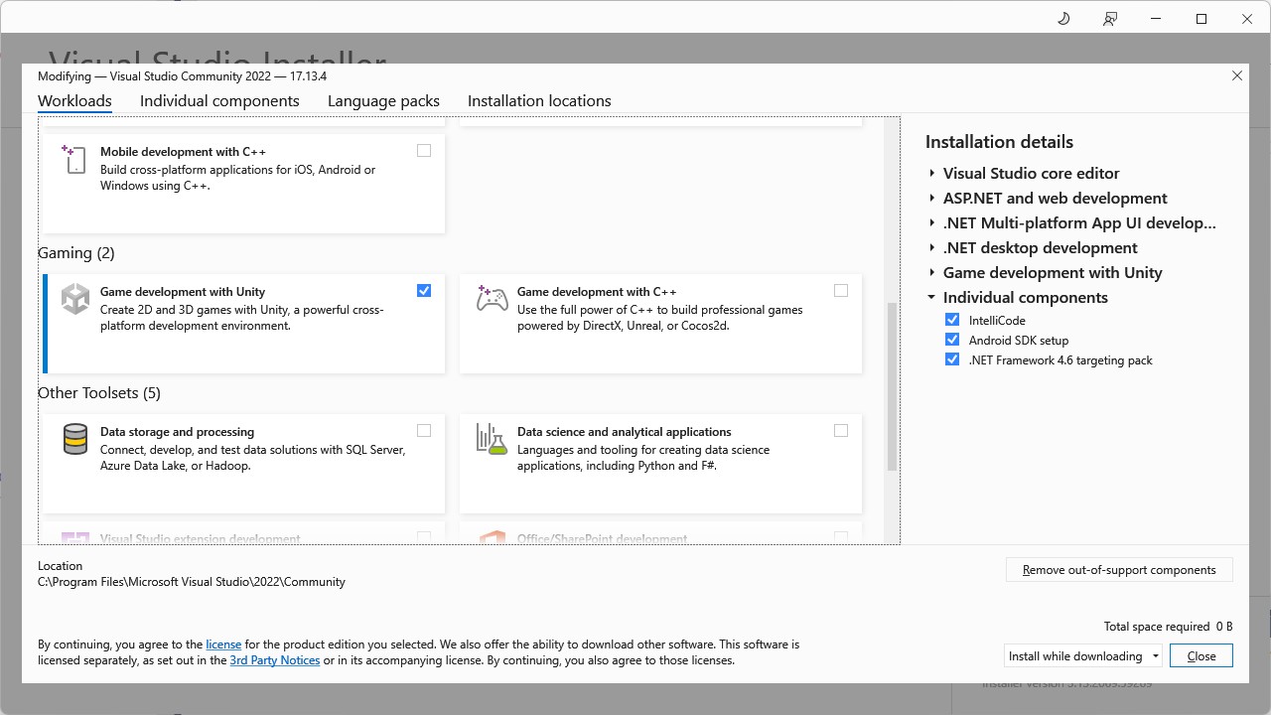Expand Game development with Unity details

click(x=932, y=273)
